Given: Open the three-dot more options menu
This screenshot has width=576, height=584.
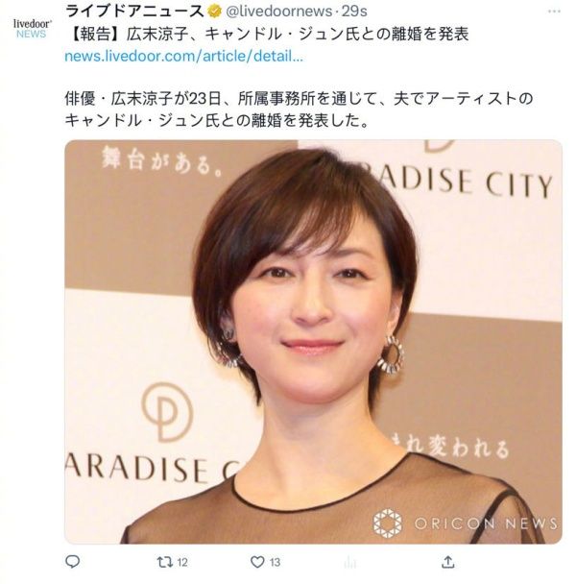Looking at the screenshot, I should tap(554, 12).
